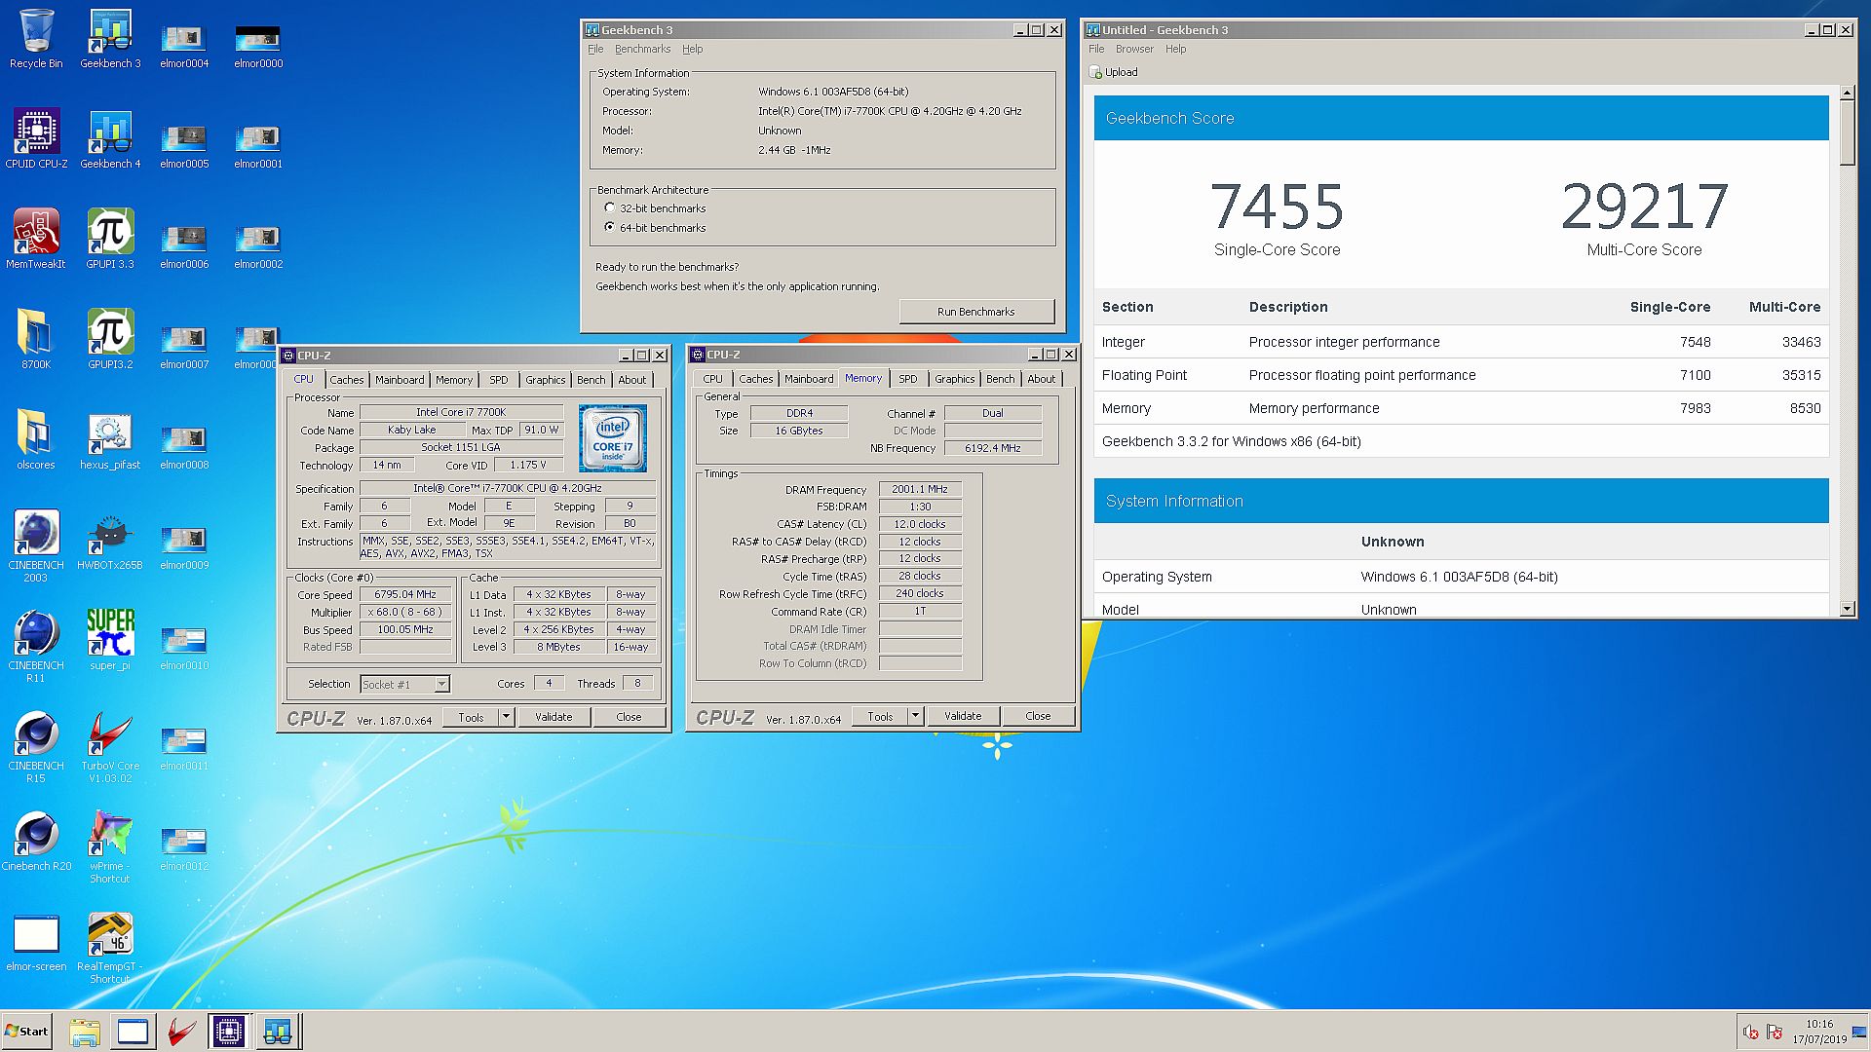Switch to Caches tab in left CPU-Z
Screen dimensions: 1871x1052
pos(346,380)
